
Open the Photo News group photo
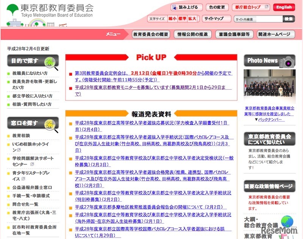pyautogui.click(x=270, y=86)
